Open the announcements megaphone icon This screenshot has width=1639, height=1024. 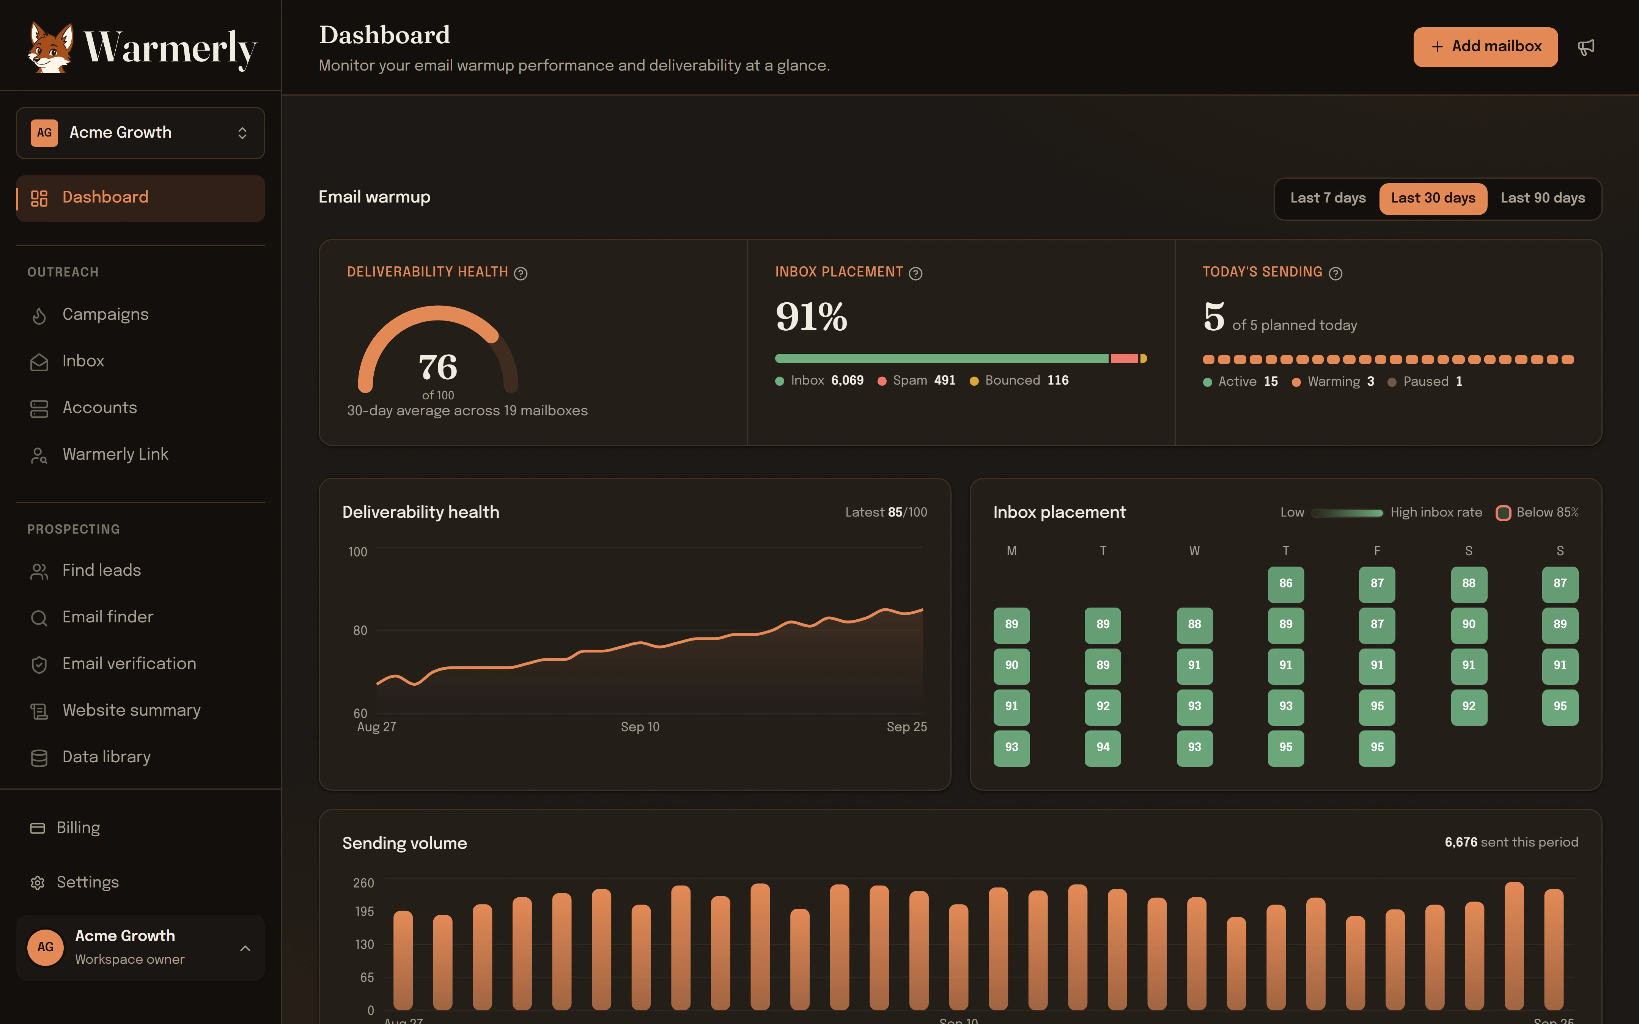click(1586, 47)
